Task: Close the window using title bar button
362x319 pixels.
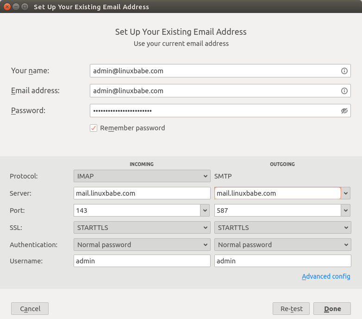Action: coord(7,7)
